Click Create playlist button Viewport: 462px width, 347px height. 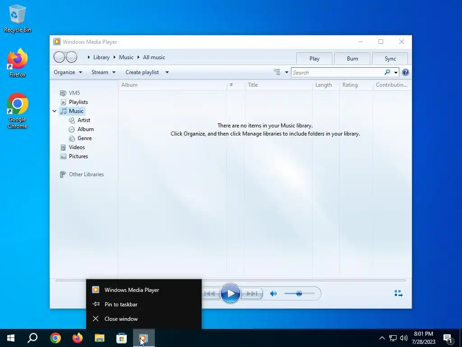[x=142, y=72]
